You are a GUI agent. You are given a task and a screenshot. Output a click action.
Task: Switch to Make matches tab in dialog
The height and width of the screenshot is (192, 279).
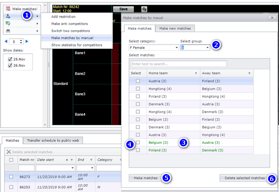point(139,28)
